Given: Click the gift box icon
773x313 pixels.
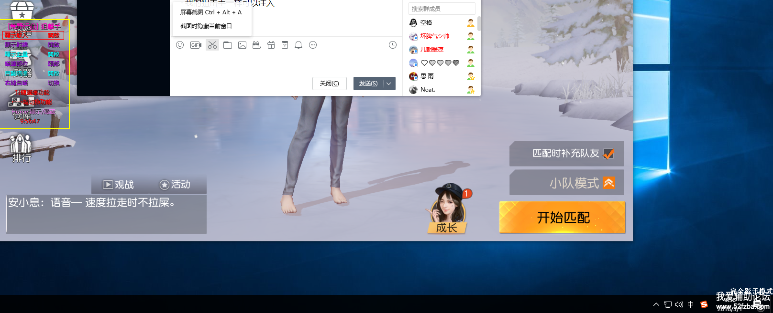Looking at the screenshot, I should 271,45.
